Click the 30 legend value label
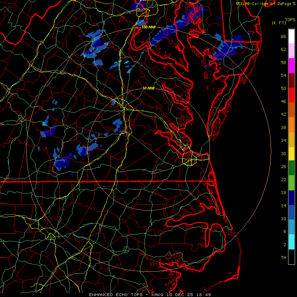 coord(283,153)
